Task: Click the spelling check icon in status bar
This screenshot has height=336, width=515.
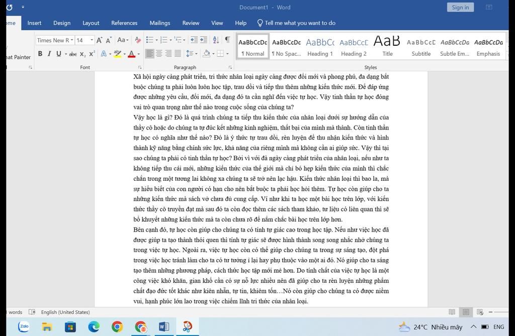Action: 32,312
